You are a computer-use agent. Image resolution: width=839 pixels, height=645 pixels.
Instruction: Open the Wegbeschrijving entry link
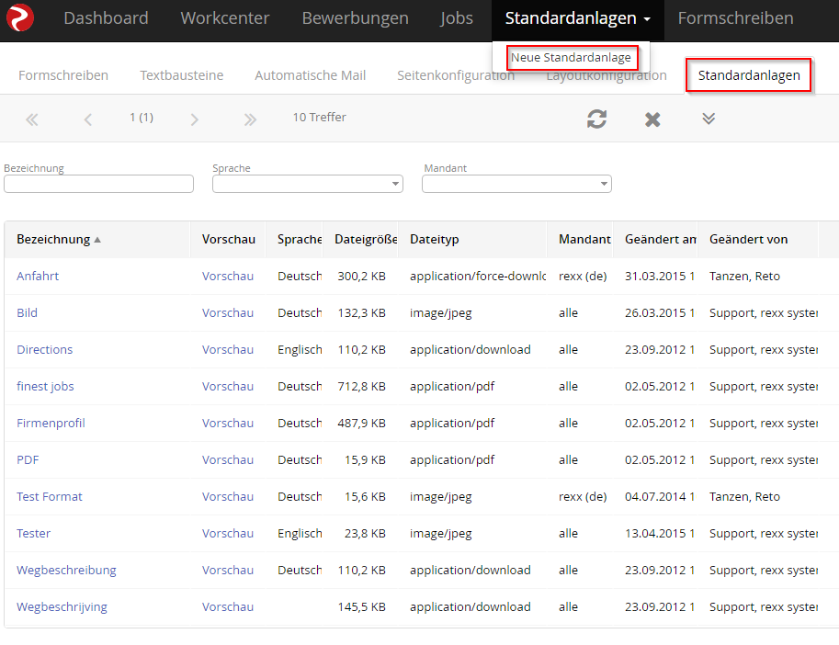pyautogui.click(x=62, y=607)
